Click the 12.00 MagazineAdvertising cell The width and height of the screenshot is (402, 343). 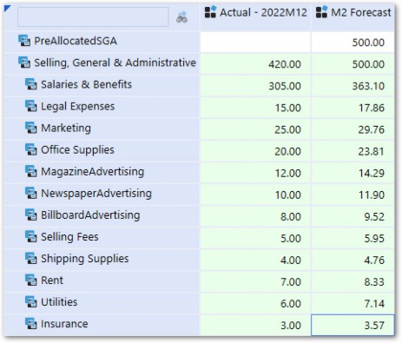click(x=255, y=173)
